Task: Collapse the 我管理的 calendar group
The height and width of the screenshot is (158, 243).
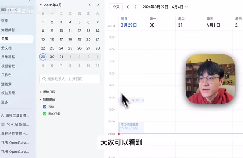Action: 41,99
